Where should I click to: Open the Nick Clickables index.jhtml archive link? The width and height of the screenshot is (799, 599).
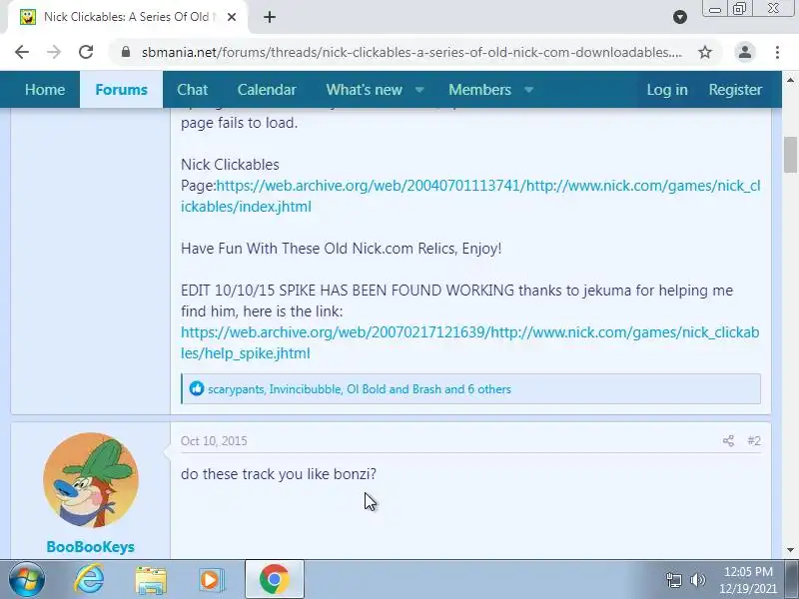click(x=470, y=196)
